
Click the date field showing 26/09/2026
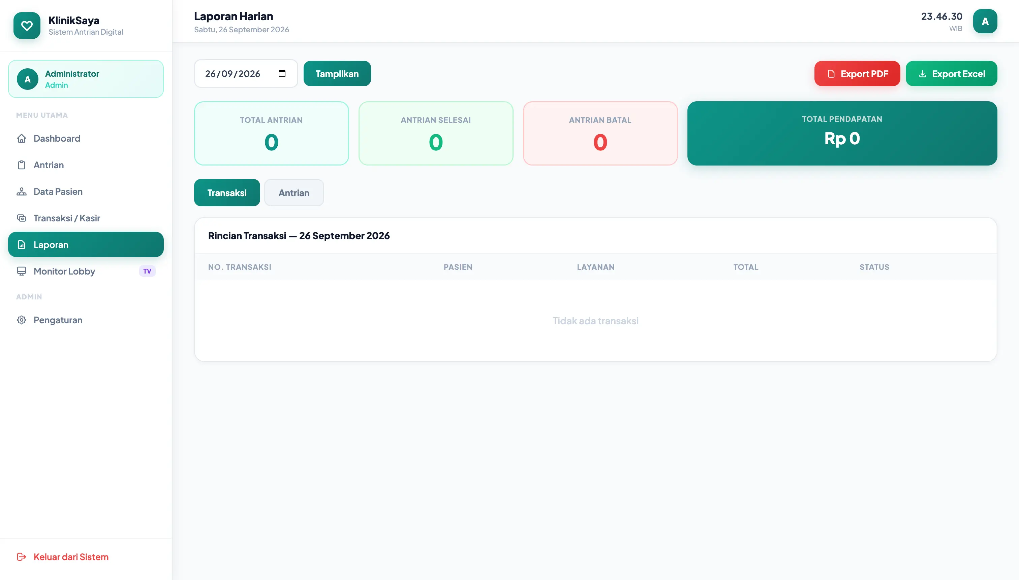[x=246, y=74]
